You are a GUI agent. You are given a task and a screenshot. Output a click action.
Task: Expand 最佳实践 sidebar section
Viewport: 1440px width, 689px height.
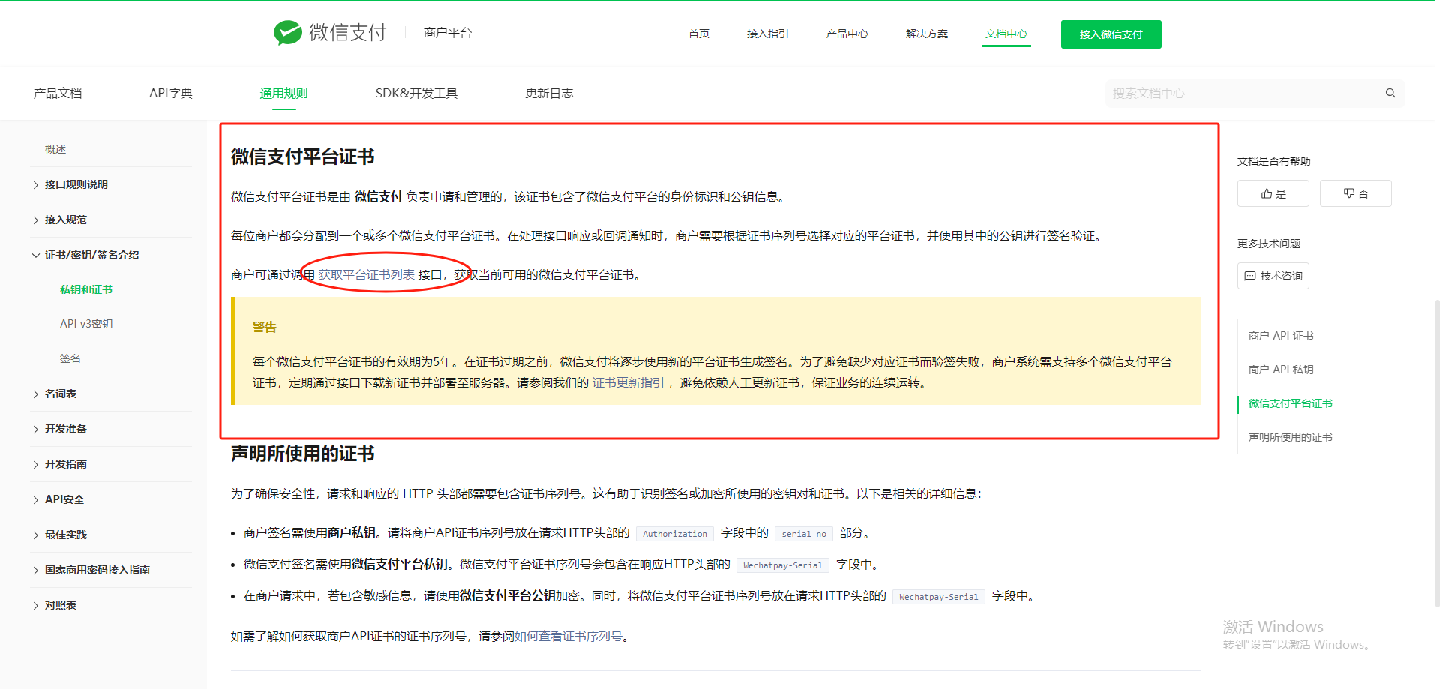coord(66,535)
